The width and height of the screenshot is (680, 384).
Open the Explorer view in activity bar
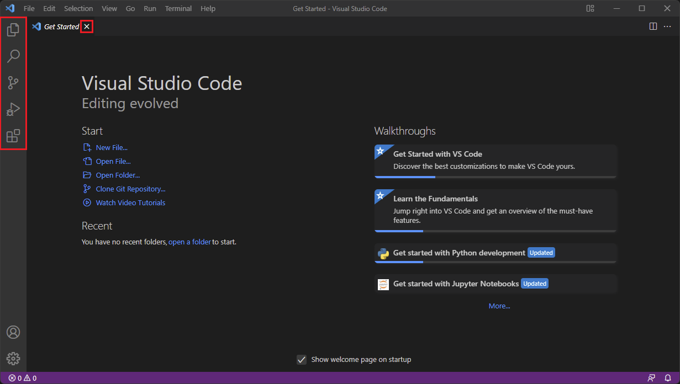[x=13, y=30]
